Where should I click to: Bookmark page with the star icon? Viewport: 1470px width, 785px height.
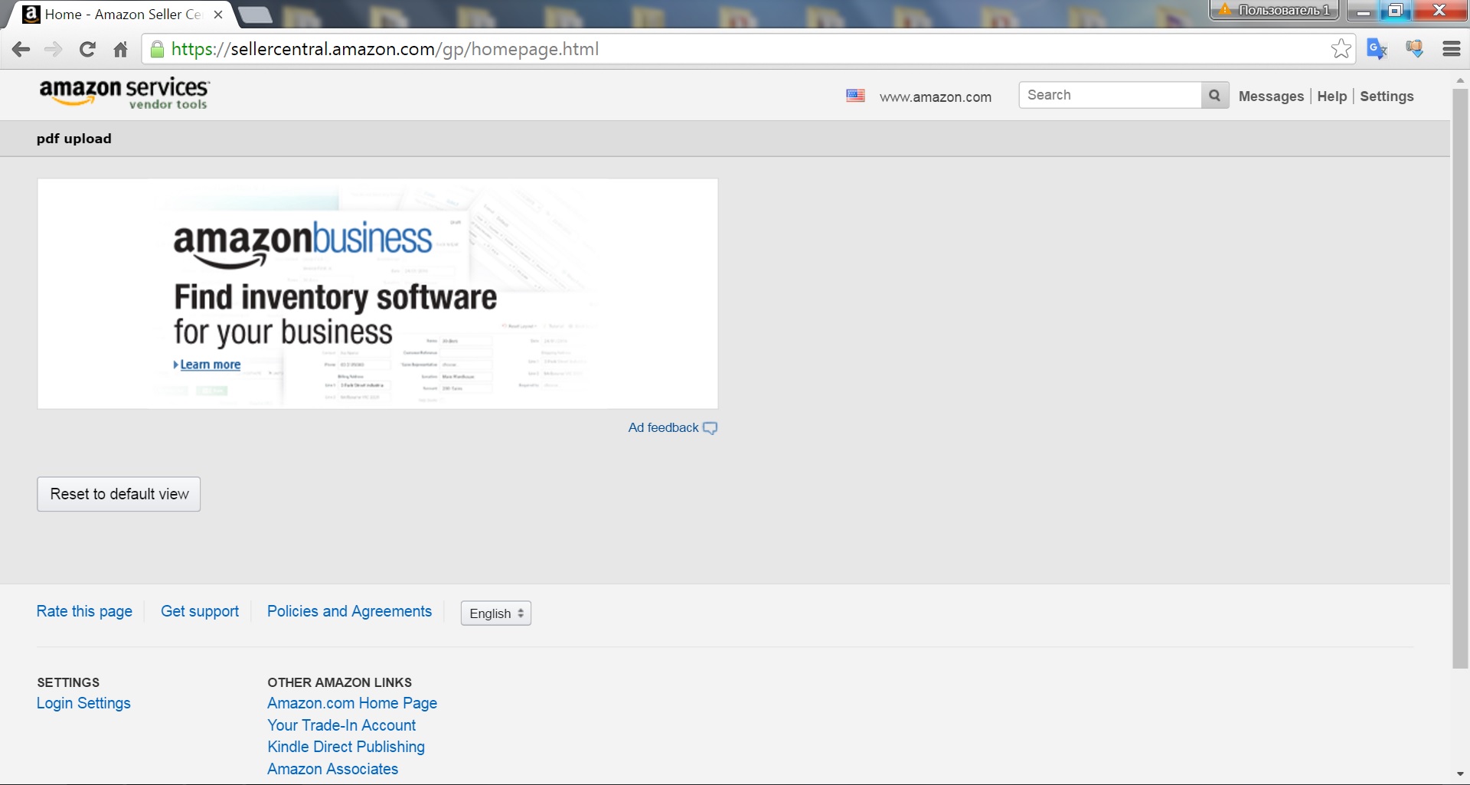tap(1341, 49)
